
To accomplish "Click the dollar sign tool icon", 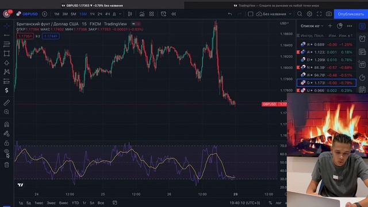I will tap(6, 90).
